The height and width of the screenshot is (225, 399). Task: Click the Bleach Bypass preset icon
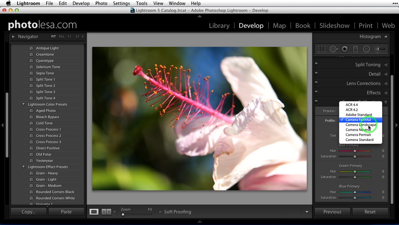(x=31, y=117)
